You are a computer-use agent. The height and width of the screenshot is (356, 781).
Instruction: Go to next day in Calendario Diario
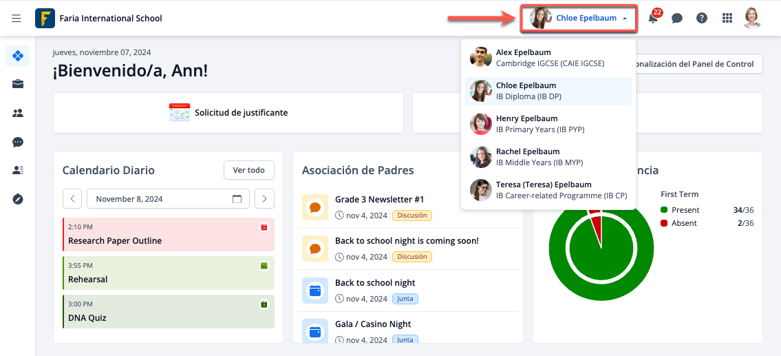[x=264, y=199]
